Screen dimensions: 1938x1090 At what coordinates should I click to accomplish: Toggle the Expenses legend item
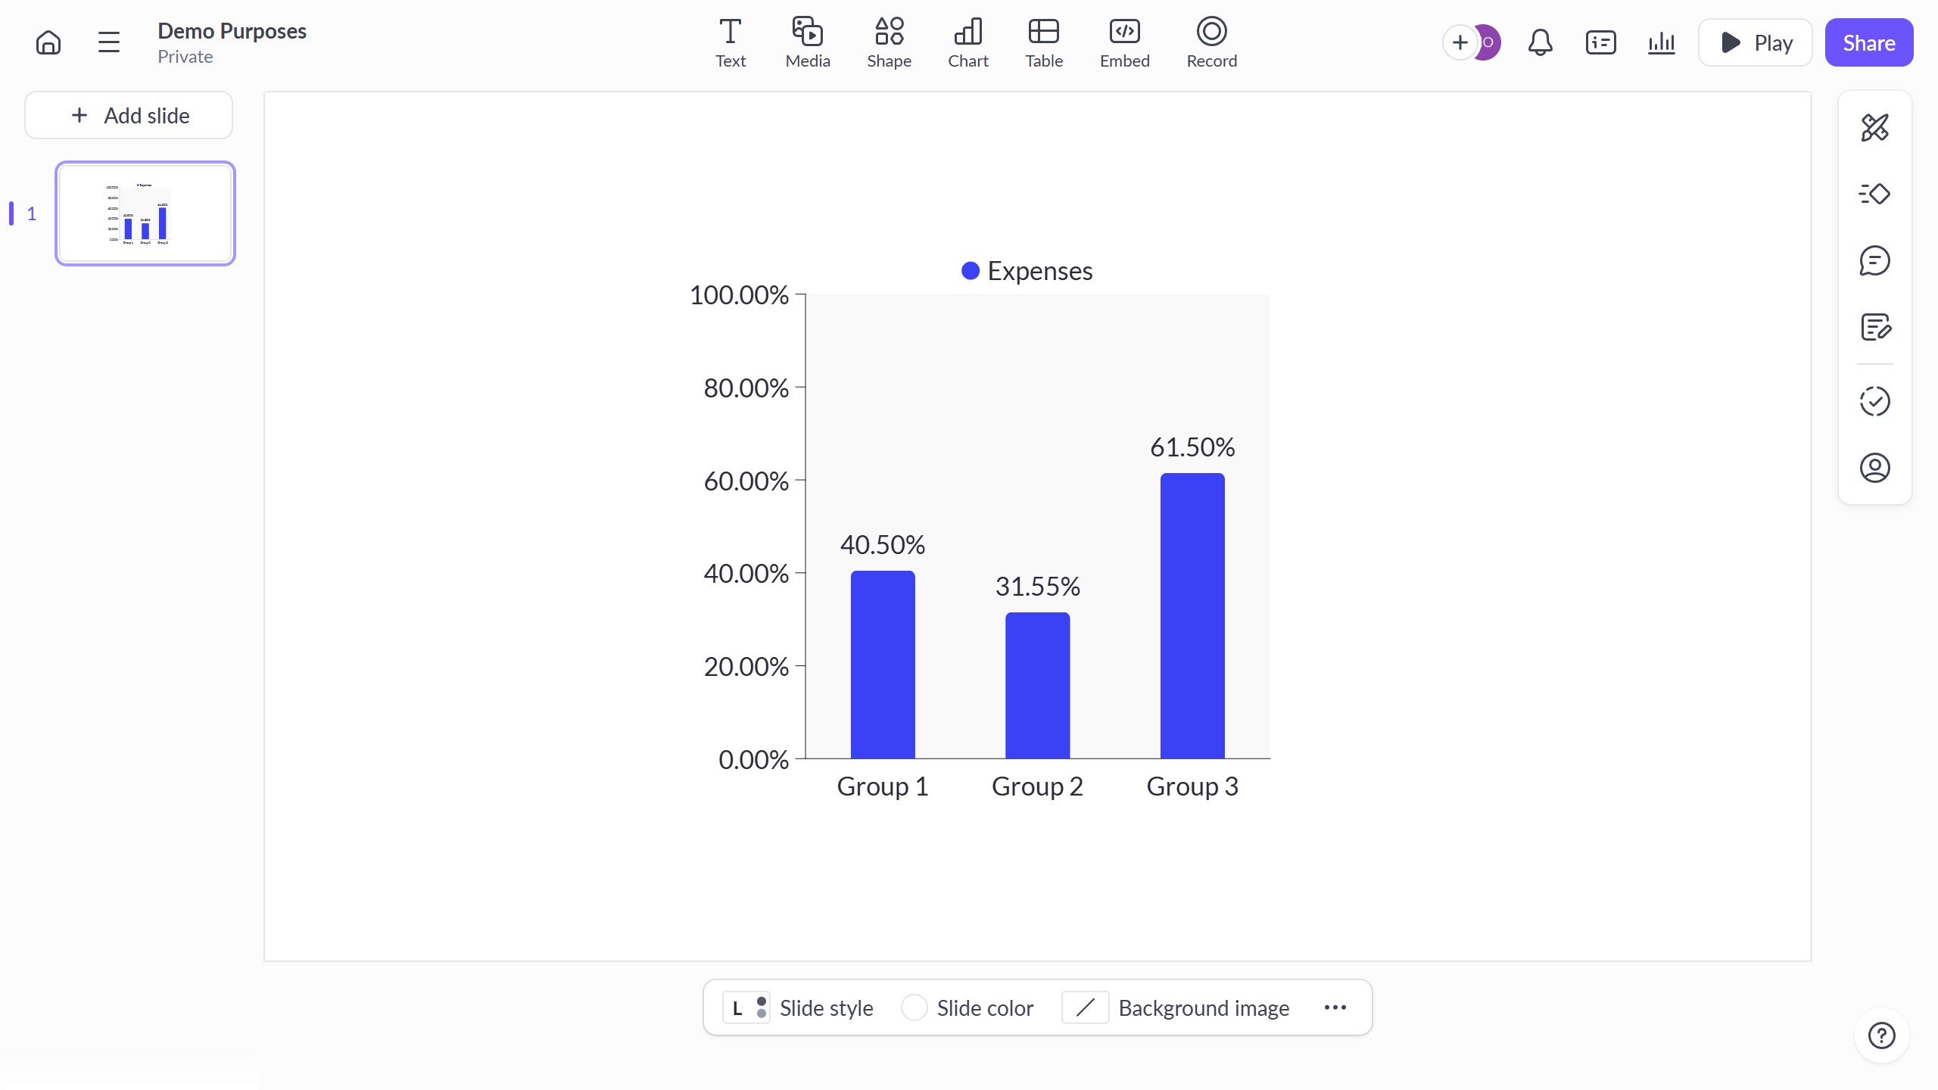[x=1027, y=271]
